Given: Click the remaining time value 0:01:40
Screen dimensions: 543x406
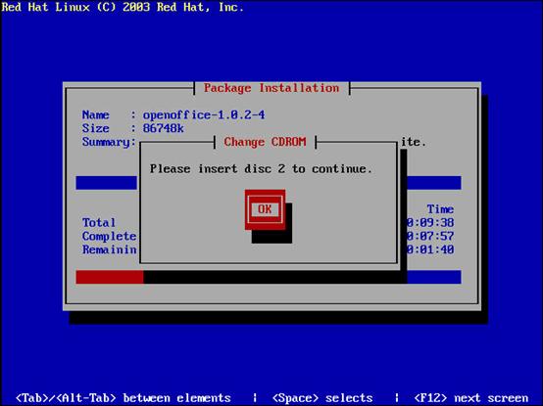Looking at the screenshot, I should (x=430, y=249).
